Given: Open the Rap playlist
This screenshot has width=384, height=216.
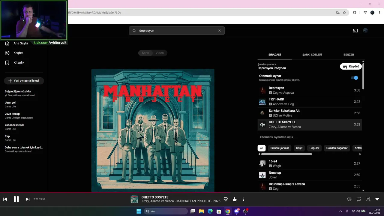Looking at the screenshot, I should 24,138.
